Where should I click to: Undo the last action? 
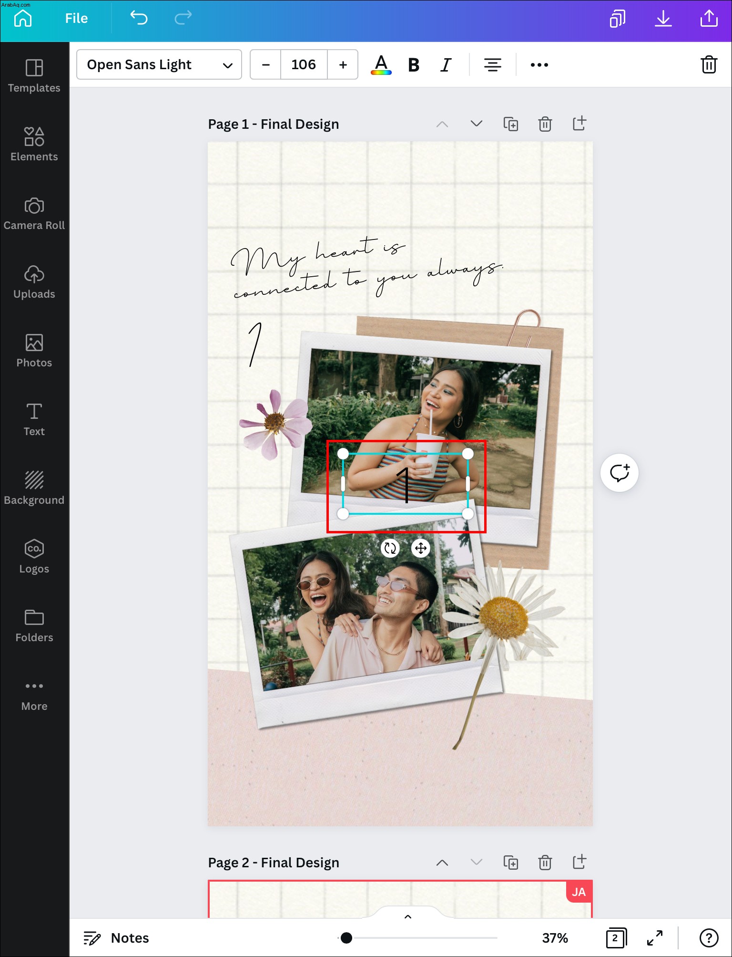tap(139, 18)
